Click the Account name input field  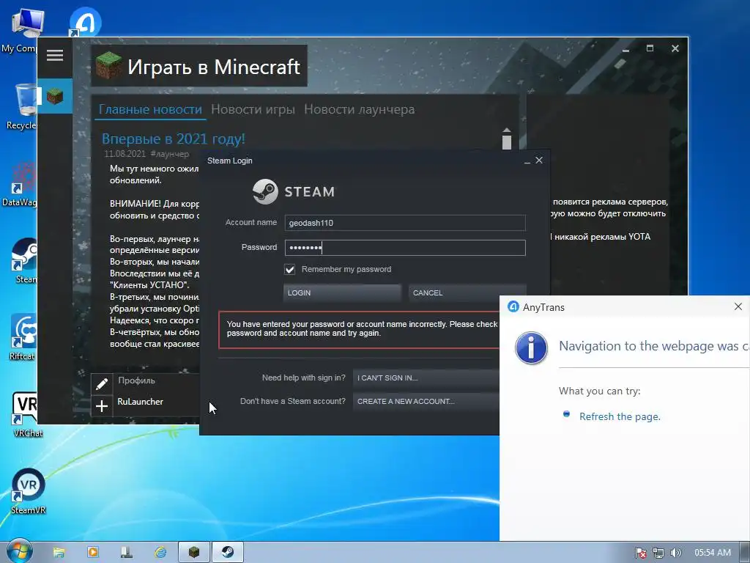(x=404, y=223)
